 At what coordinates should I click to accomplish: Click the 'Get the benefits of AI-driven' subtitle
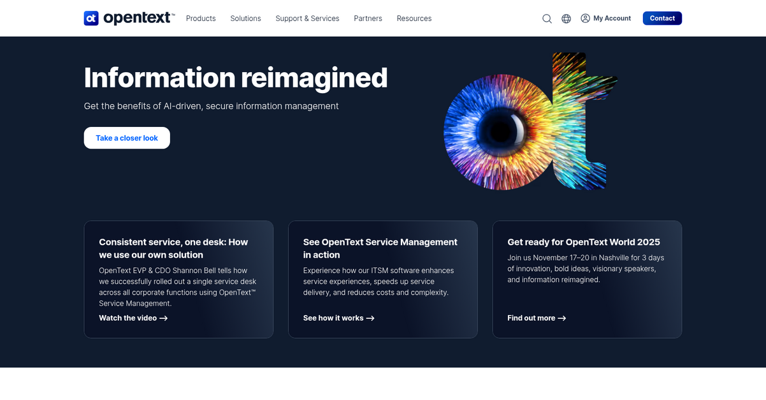click(212, 106)
